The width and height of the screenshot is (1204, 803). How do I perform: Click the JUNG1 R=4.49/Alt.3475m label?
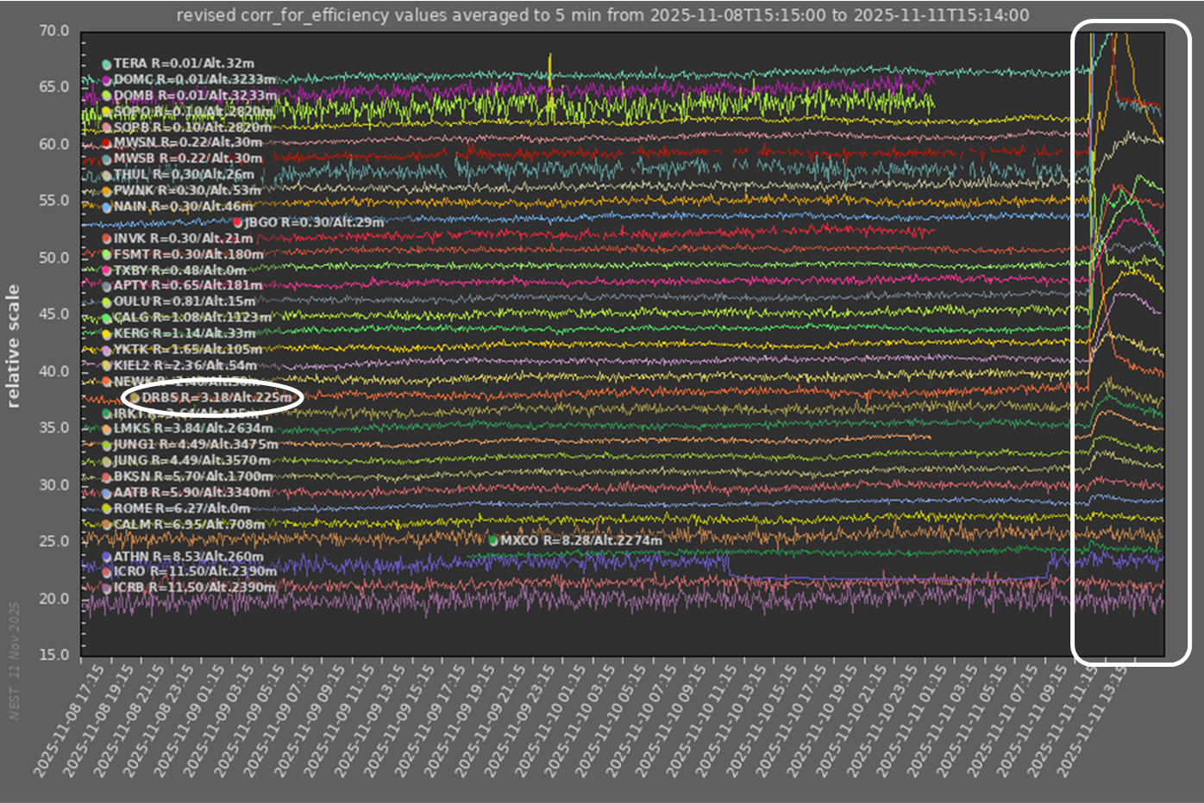(196, 445)
